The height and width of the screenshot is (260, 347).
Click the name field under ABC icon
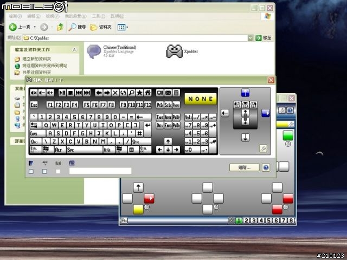tap(100, 171)
